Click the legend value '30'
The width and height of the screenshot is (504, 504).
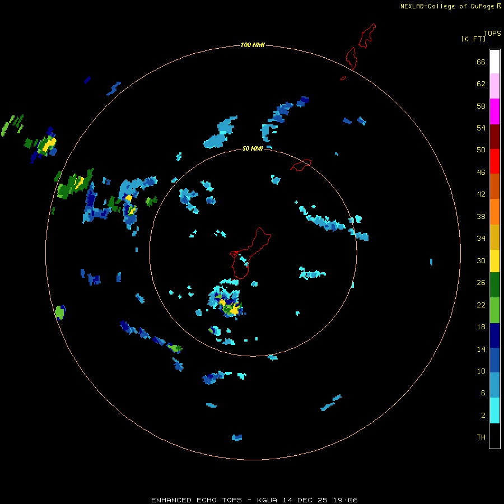pyautogui.click(x=481, y=260)
